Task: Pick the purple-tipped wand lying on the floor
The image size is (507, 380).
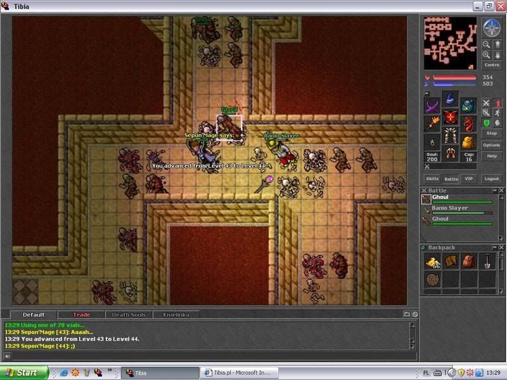Action: click(264, 184)
